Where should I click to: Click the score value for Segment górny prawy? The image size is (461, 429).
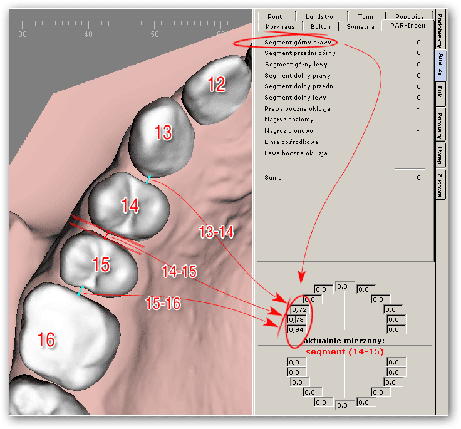point(418,43)
